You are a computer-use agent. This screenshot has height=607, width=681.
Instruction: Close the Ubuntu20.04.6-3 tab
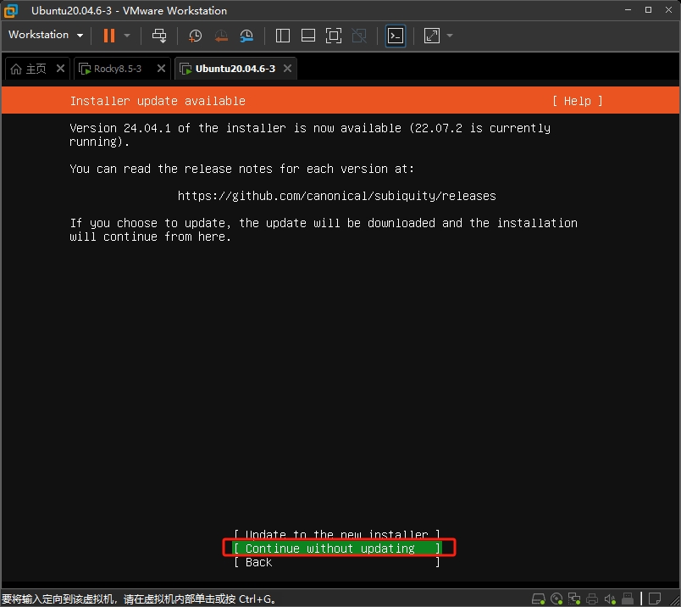(x=287, y=69)
